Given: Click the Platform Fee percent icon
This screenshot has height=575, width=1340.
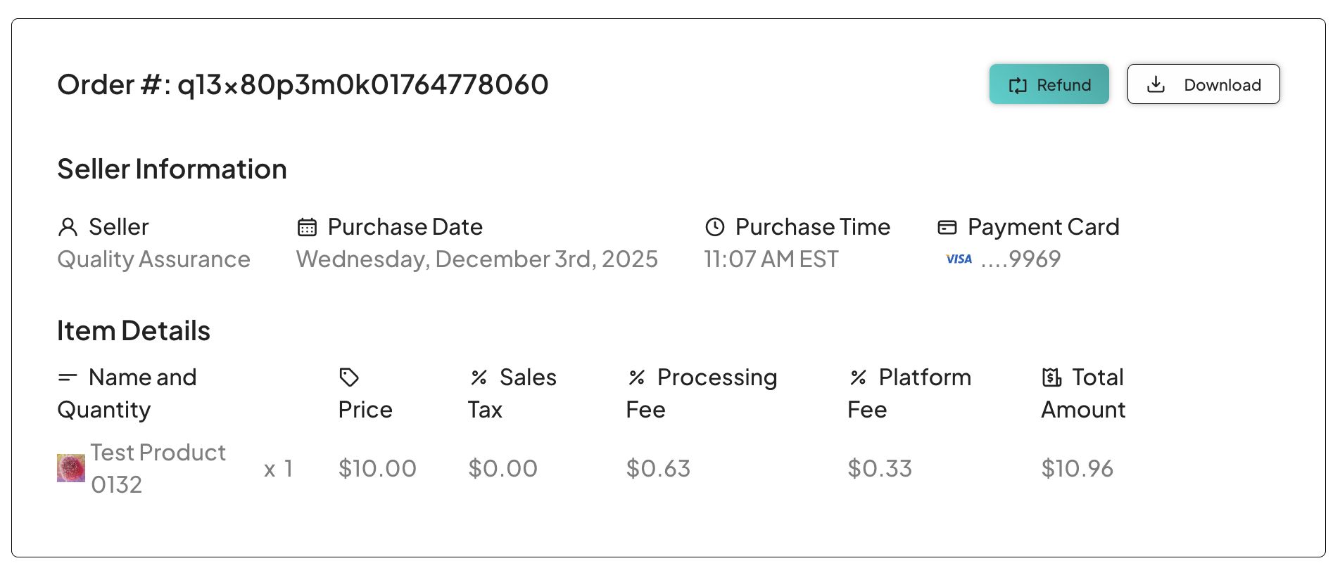Looking at the screenshot, I should tap(858, 377).
